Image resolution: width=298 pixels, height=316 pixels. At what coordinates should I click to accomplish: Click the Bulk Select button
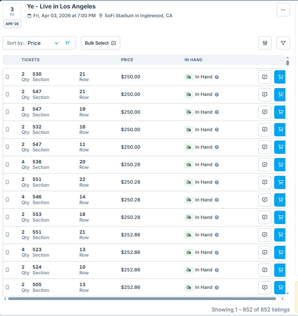[x=100, y=43]
